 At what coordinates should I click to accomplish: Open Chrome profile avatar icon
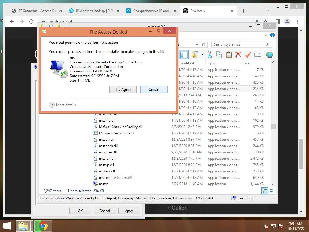tap(287, 21)
